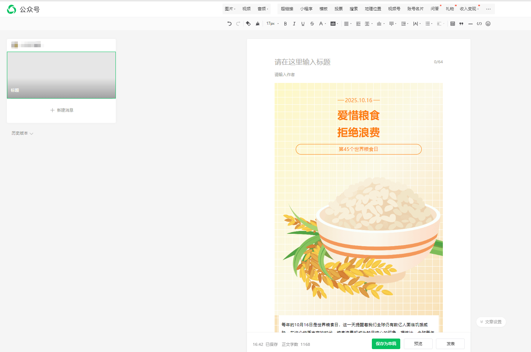Toggle underline formatting
This screenshot has width=531, height=352.
303,24
